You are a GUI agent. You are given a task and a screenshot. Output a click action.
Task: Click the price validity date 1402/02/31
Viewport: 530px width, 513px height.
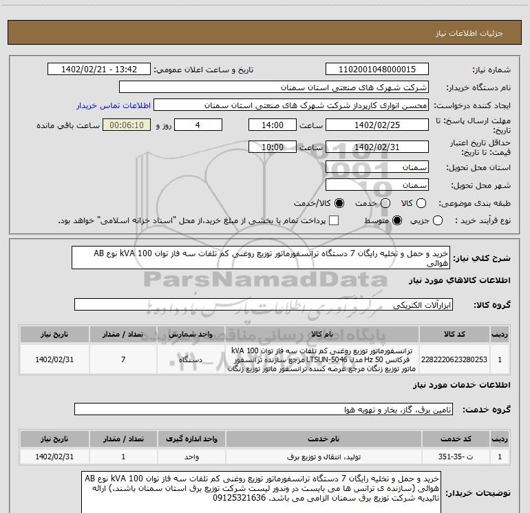pyautogui.click(x=377, y=147)
